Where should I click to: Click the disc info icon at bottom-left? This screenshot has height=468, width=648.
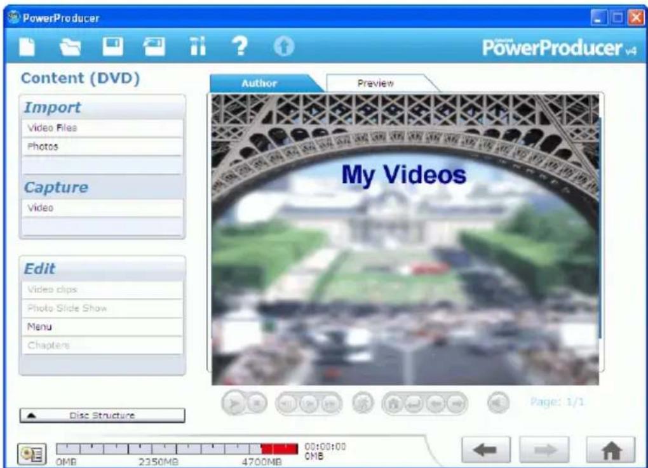(x=32, y=453)
